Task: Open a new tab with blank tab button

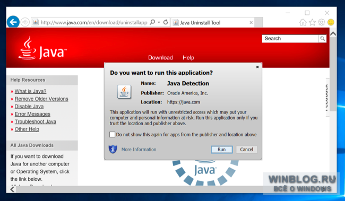Action: [x=259, y=22]
